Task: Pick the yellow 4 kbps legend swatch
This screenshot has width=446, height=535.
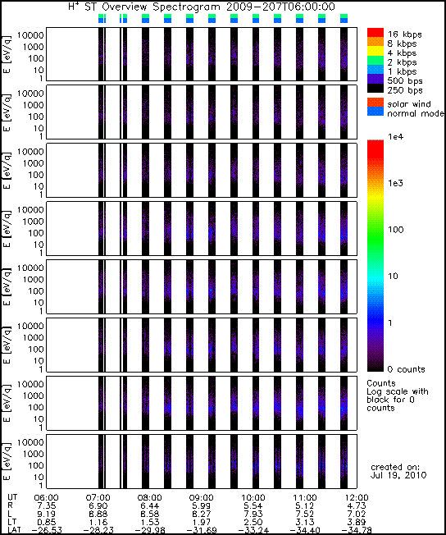Action: 375,51
